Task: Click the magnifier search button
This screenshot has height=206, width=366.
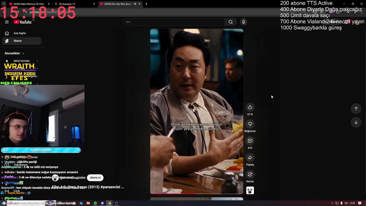Action: coord(230,22)
